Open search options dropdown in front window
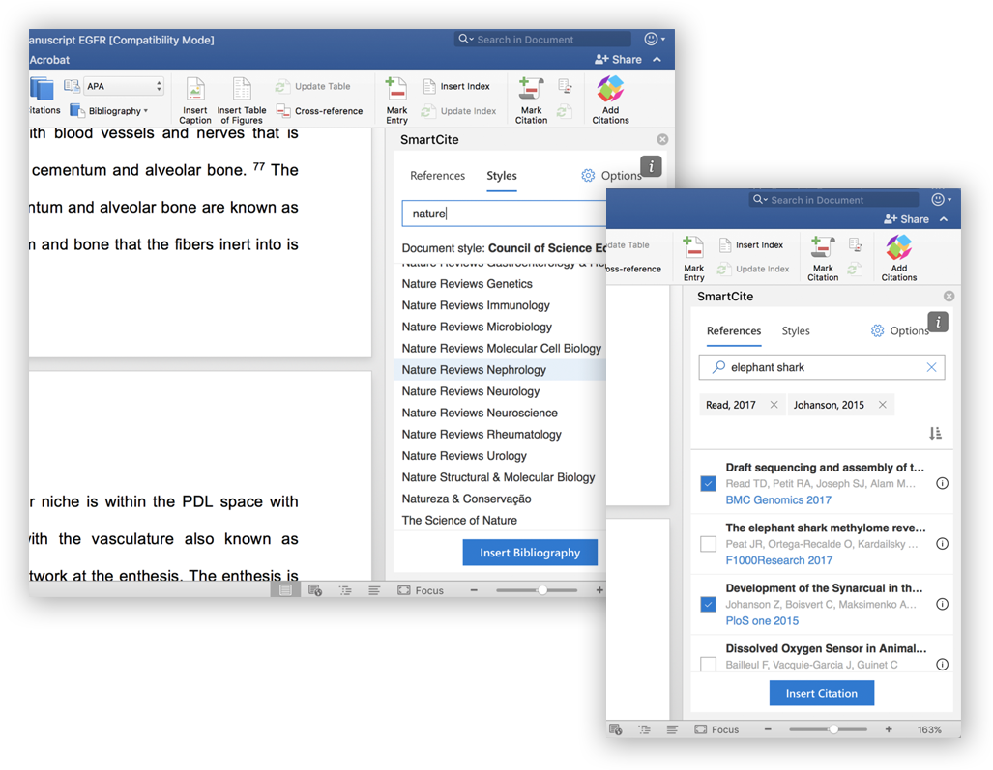 (759, 200)
